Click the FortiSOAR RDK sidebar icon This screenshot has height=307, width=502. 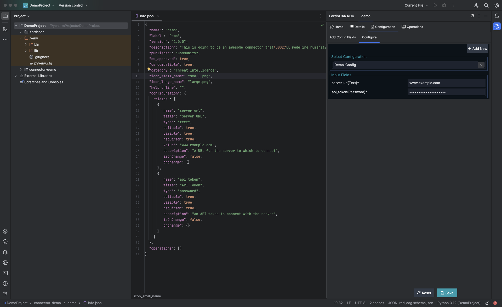[497, 26]
